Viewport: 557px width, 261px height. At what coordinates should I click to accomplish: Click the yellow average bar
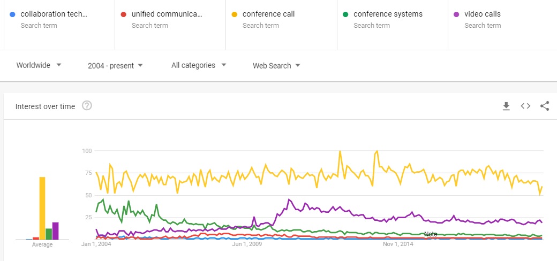click(42, 208)
